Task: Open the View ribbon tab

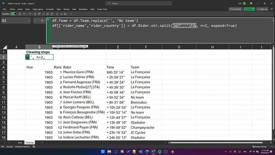Action: tap(74, 9)
